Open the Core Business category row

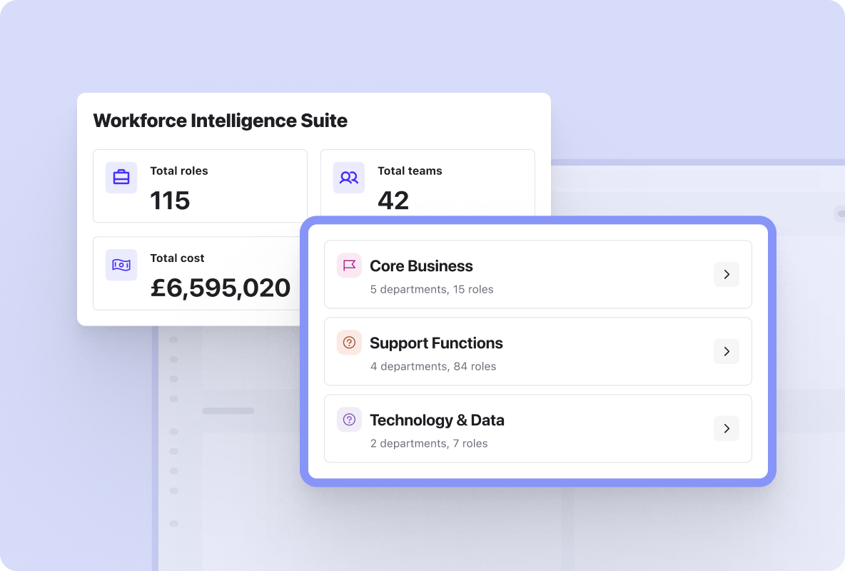(x=538, y=275)
